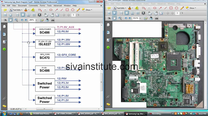
Task: Click Fit Width icon in Samsung Lap window
Action: coord(5,15)
